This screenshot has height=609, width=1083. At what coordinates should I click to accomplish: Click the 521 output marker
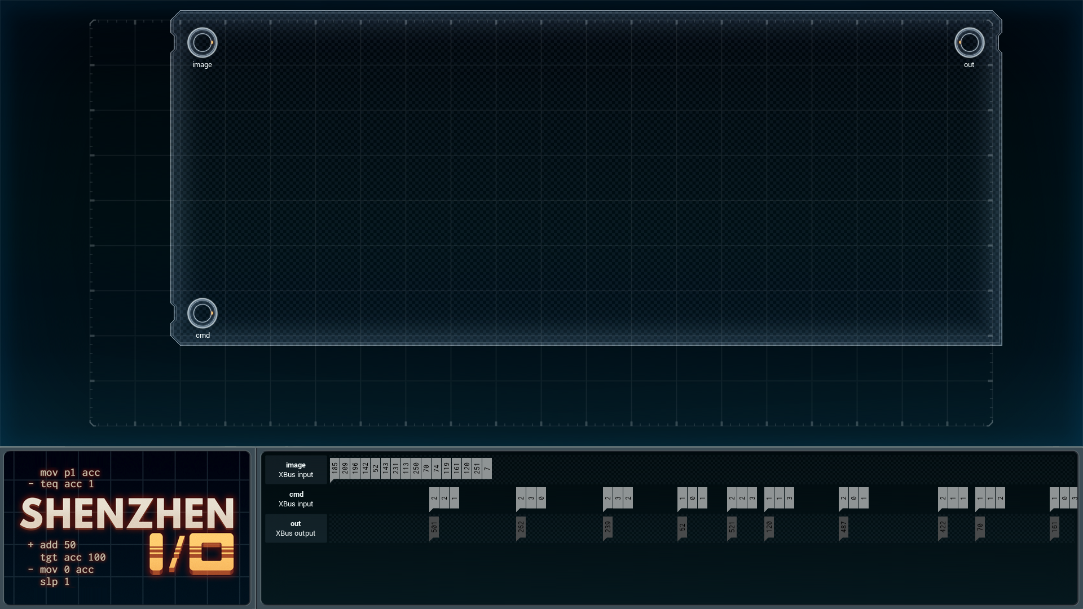pyautogui.click(x=732, y=528)
